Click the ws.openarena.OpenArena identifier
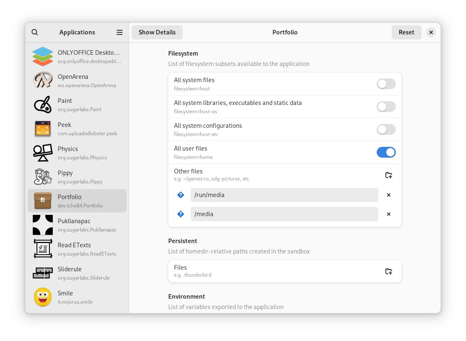Image resolution: width=466 pixels, height=341 pixels. [x=87, y=85]
